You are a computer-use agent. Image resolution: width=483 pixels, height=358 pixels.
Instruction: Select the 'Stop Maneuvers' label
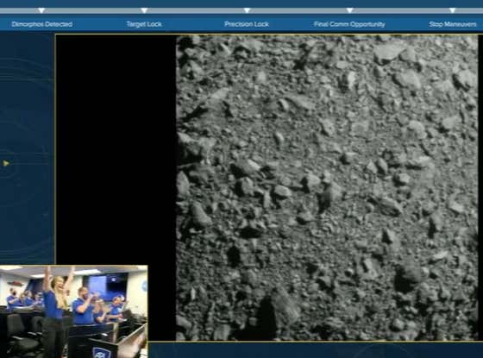coord(453,24)
